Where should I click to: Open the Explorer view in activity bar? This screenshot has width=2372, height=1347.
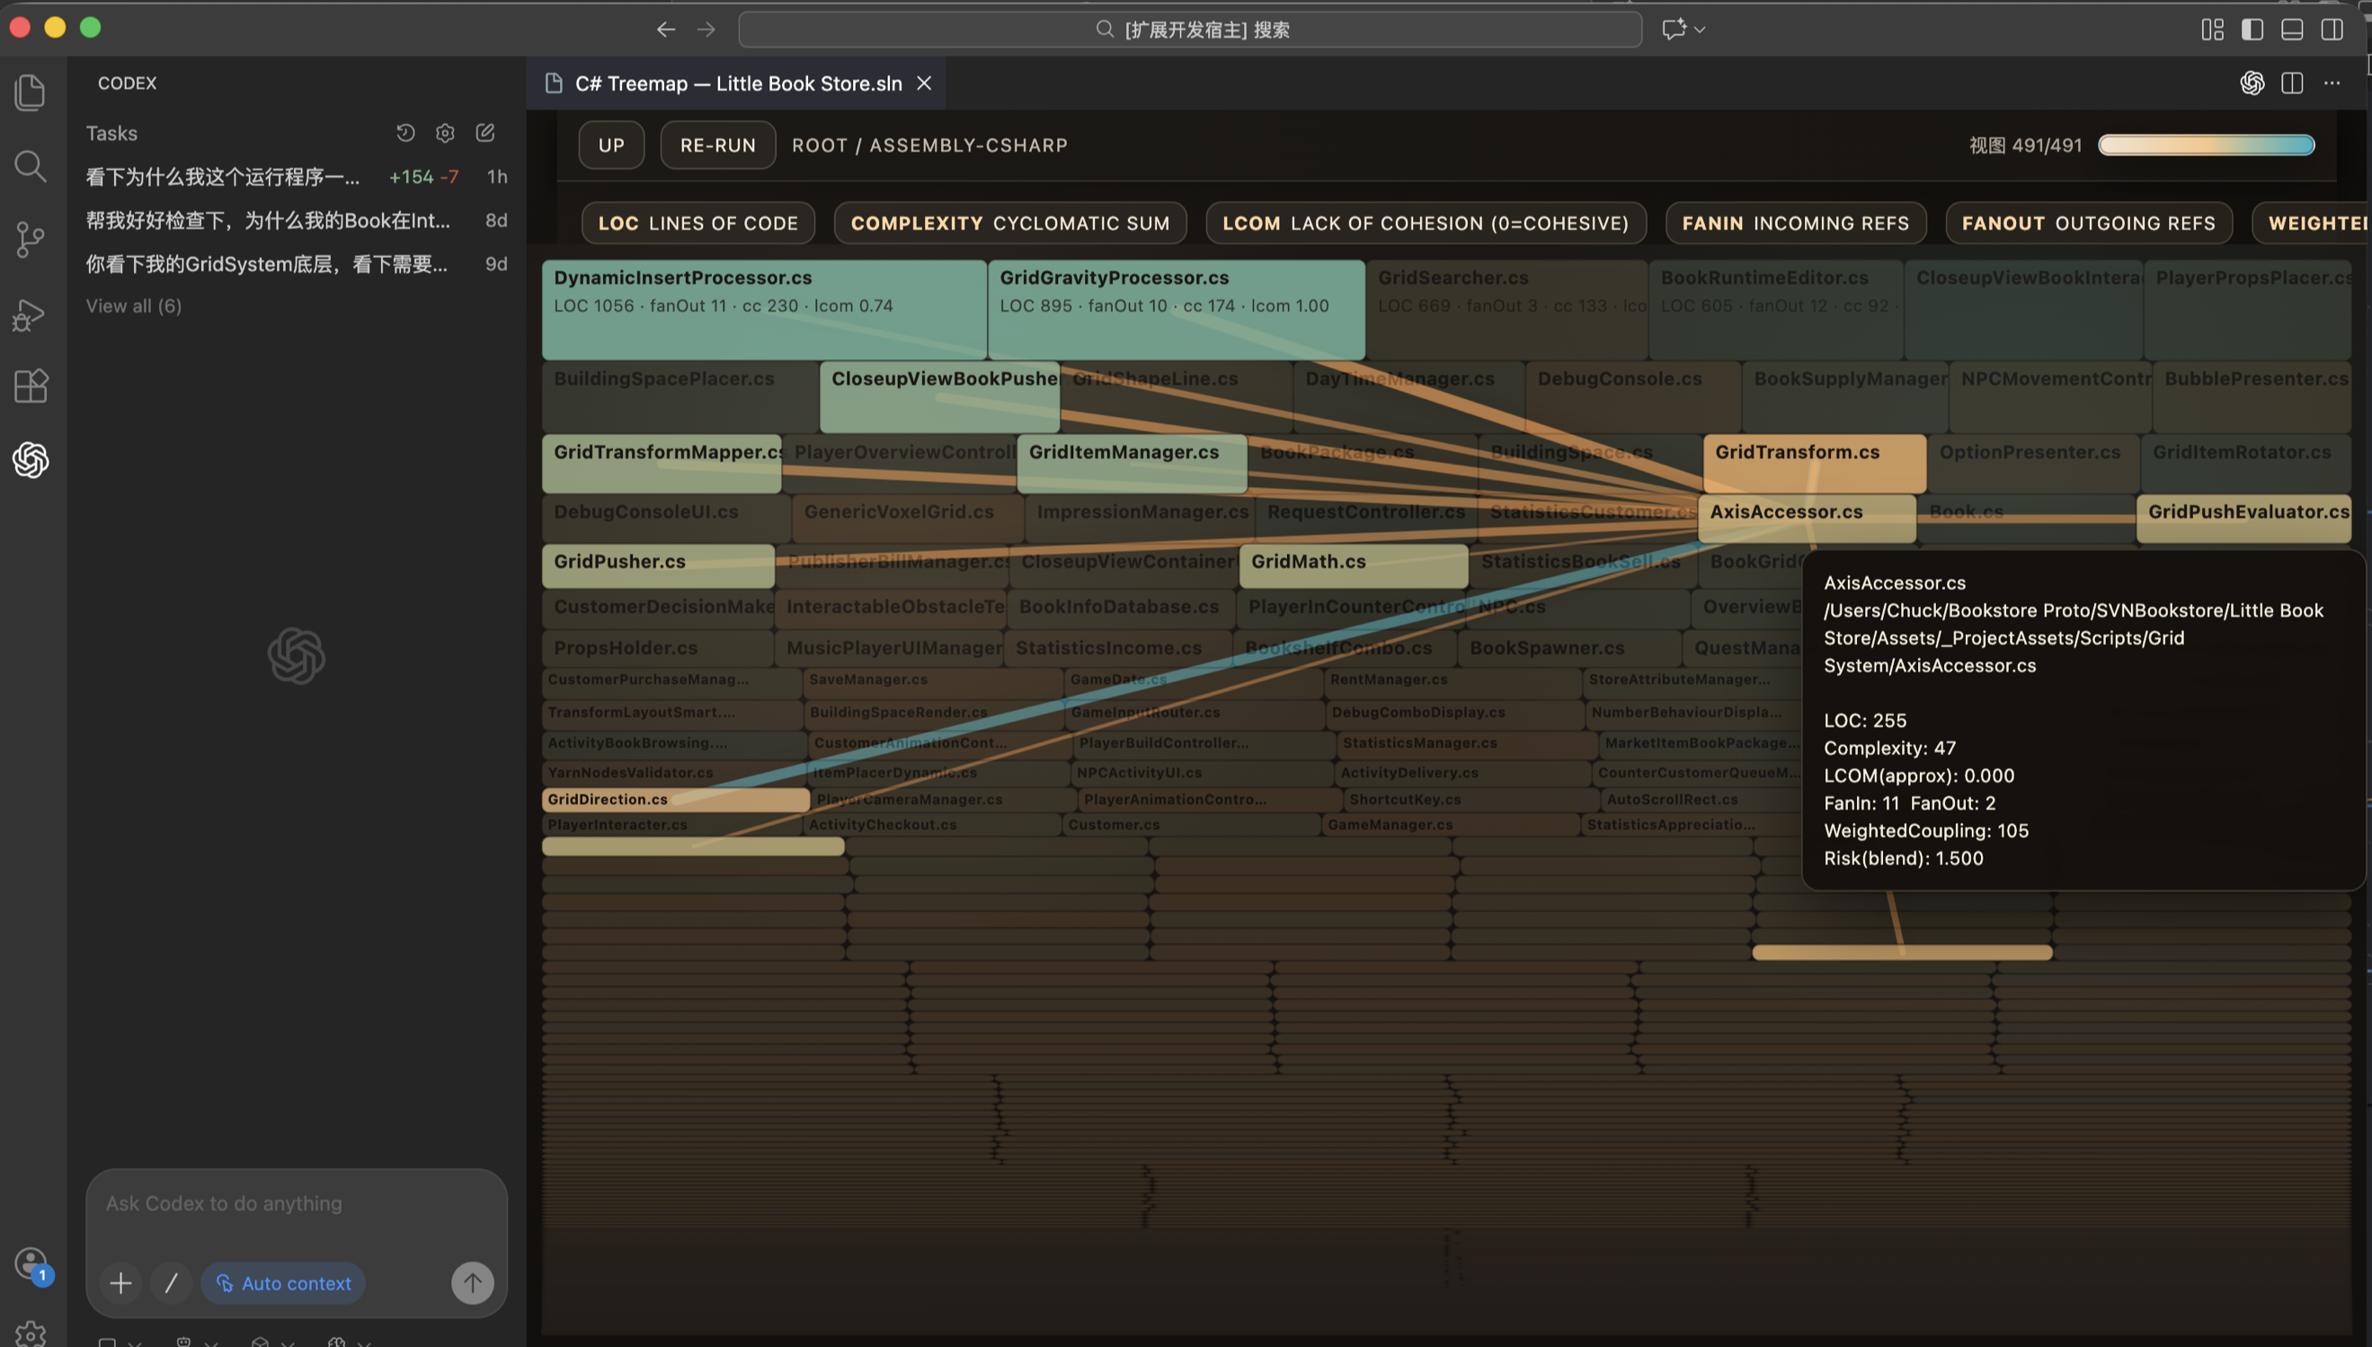click(30, 93)
